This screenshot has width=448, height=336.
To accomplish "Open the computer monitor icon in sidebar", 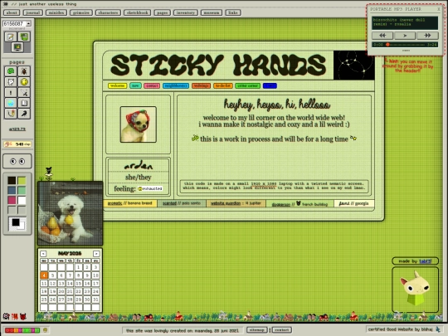I will coord(17,47).
